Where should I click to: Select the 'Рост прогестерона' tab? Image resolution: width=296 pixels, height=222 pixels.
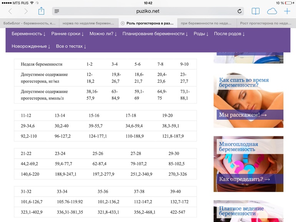pos(266,23)
